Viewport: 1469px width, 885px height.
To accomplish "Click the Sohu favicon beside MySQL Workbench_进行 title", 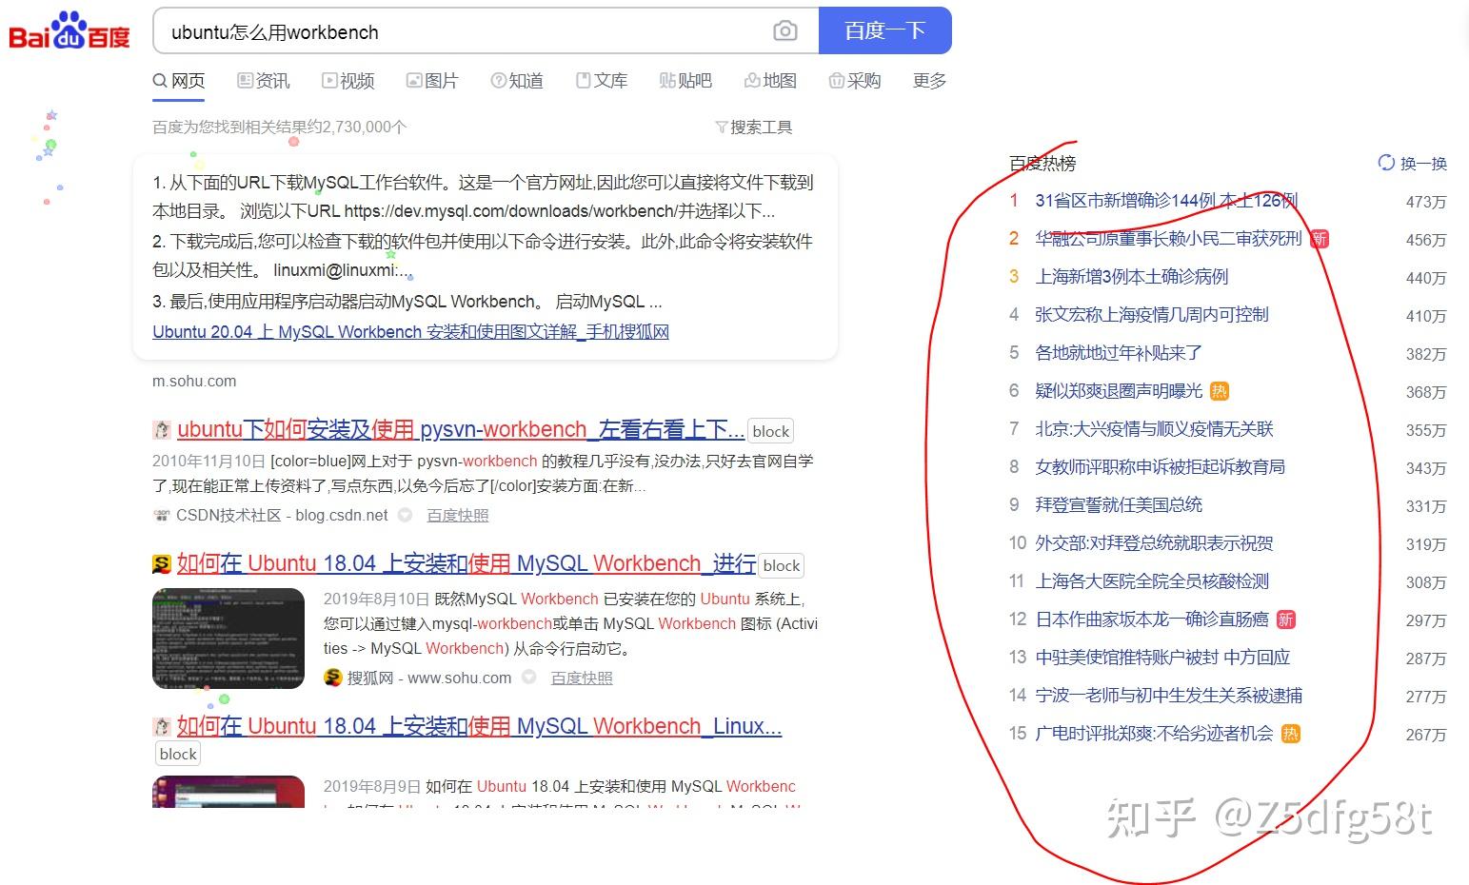I will 162,564.
